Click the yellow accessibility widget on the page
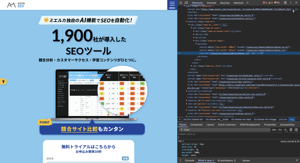The image size is (300, 163). pos(3,81)
